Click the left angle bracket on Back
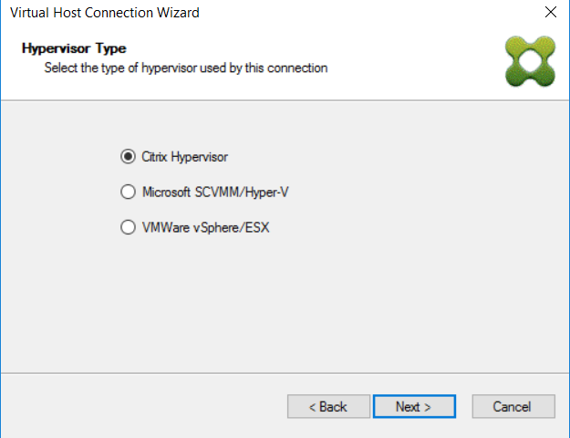The image size is (570, 438). 312,407
